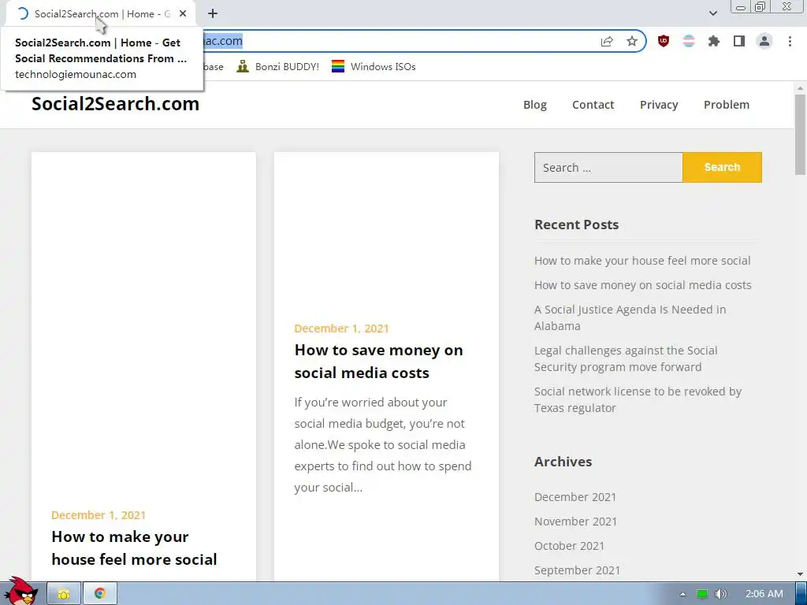Open article title How to make your house
807x605 pixels.
tap(134, 548)
